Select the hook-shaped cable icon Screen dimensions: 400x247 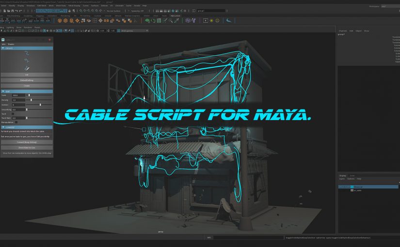[x=27, y=68]
